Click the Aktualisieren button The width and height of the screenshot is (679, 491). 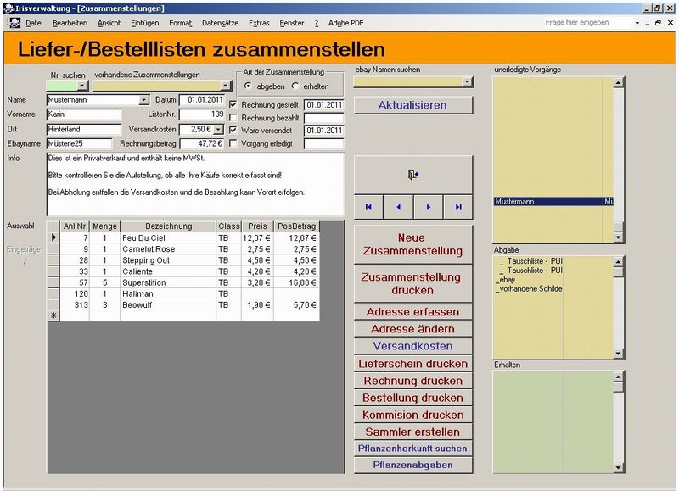[413, 105]
